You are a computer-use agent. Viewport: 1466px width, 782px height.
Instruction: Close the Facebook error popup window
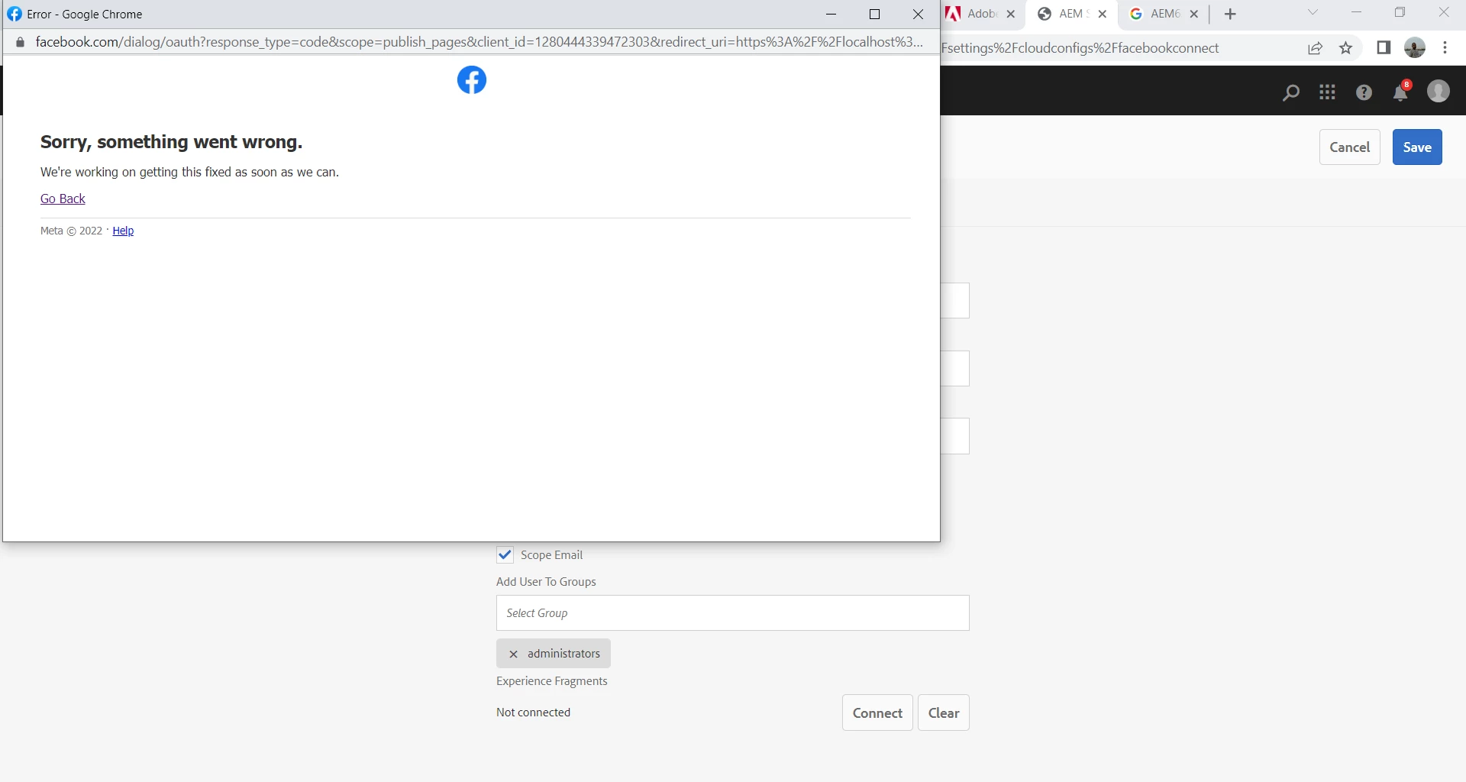[919, 15]
